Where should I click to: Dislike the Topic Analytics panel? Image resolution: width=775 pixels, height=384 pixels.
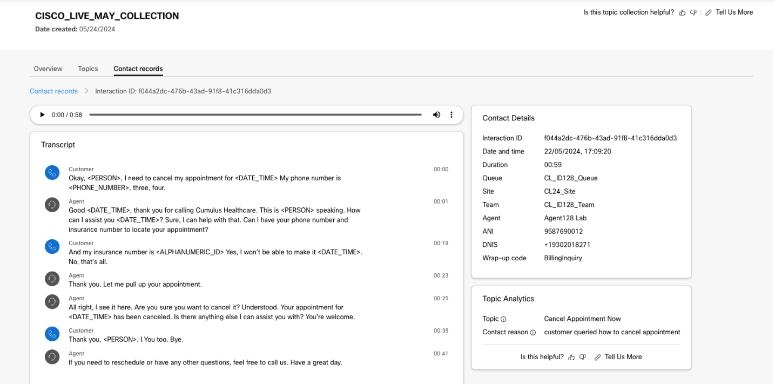click(x=582, y=357)
